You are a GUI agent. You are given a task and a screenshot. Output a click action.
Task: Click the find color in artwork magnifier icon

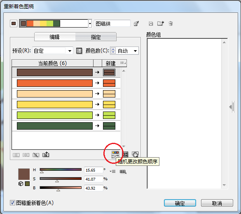coord(135,154)
